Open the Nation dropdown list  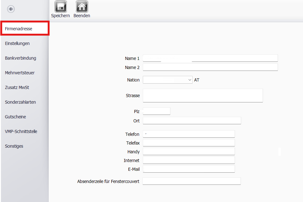click(168, 80)
